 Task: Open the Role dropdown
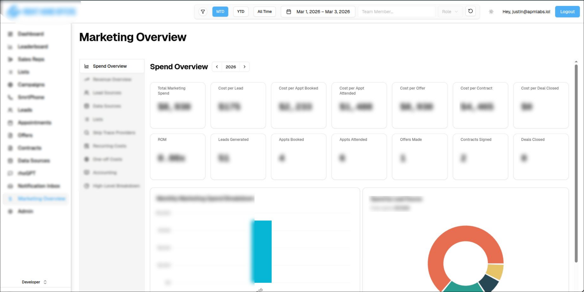pyautogui.click(x=450, y=11)
